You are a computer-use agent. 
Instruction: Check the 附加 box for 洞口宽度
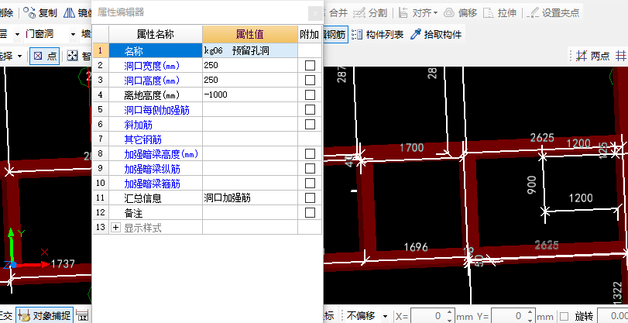coord(310,65)
